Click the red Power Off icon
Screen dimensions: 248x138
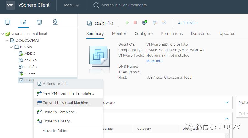tap(135, 23)
